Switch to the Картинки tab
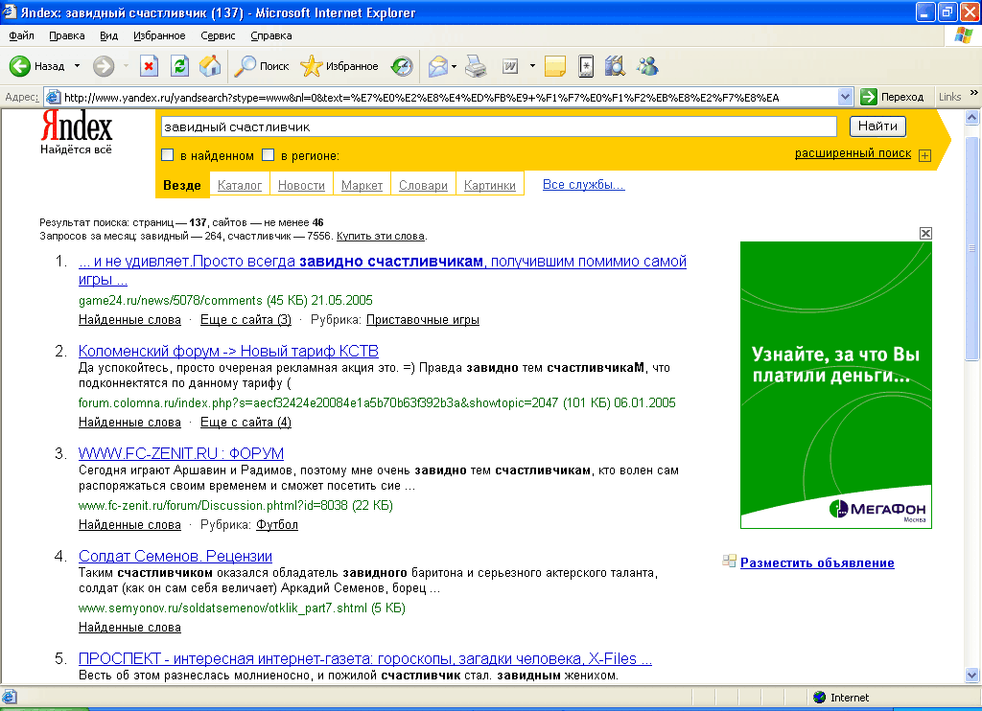This screenshot has height=711, width=982. (490, 185)
